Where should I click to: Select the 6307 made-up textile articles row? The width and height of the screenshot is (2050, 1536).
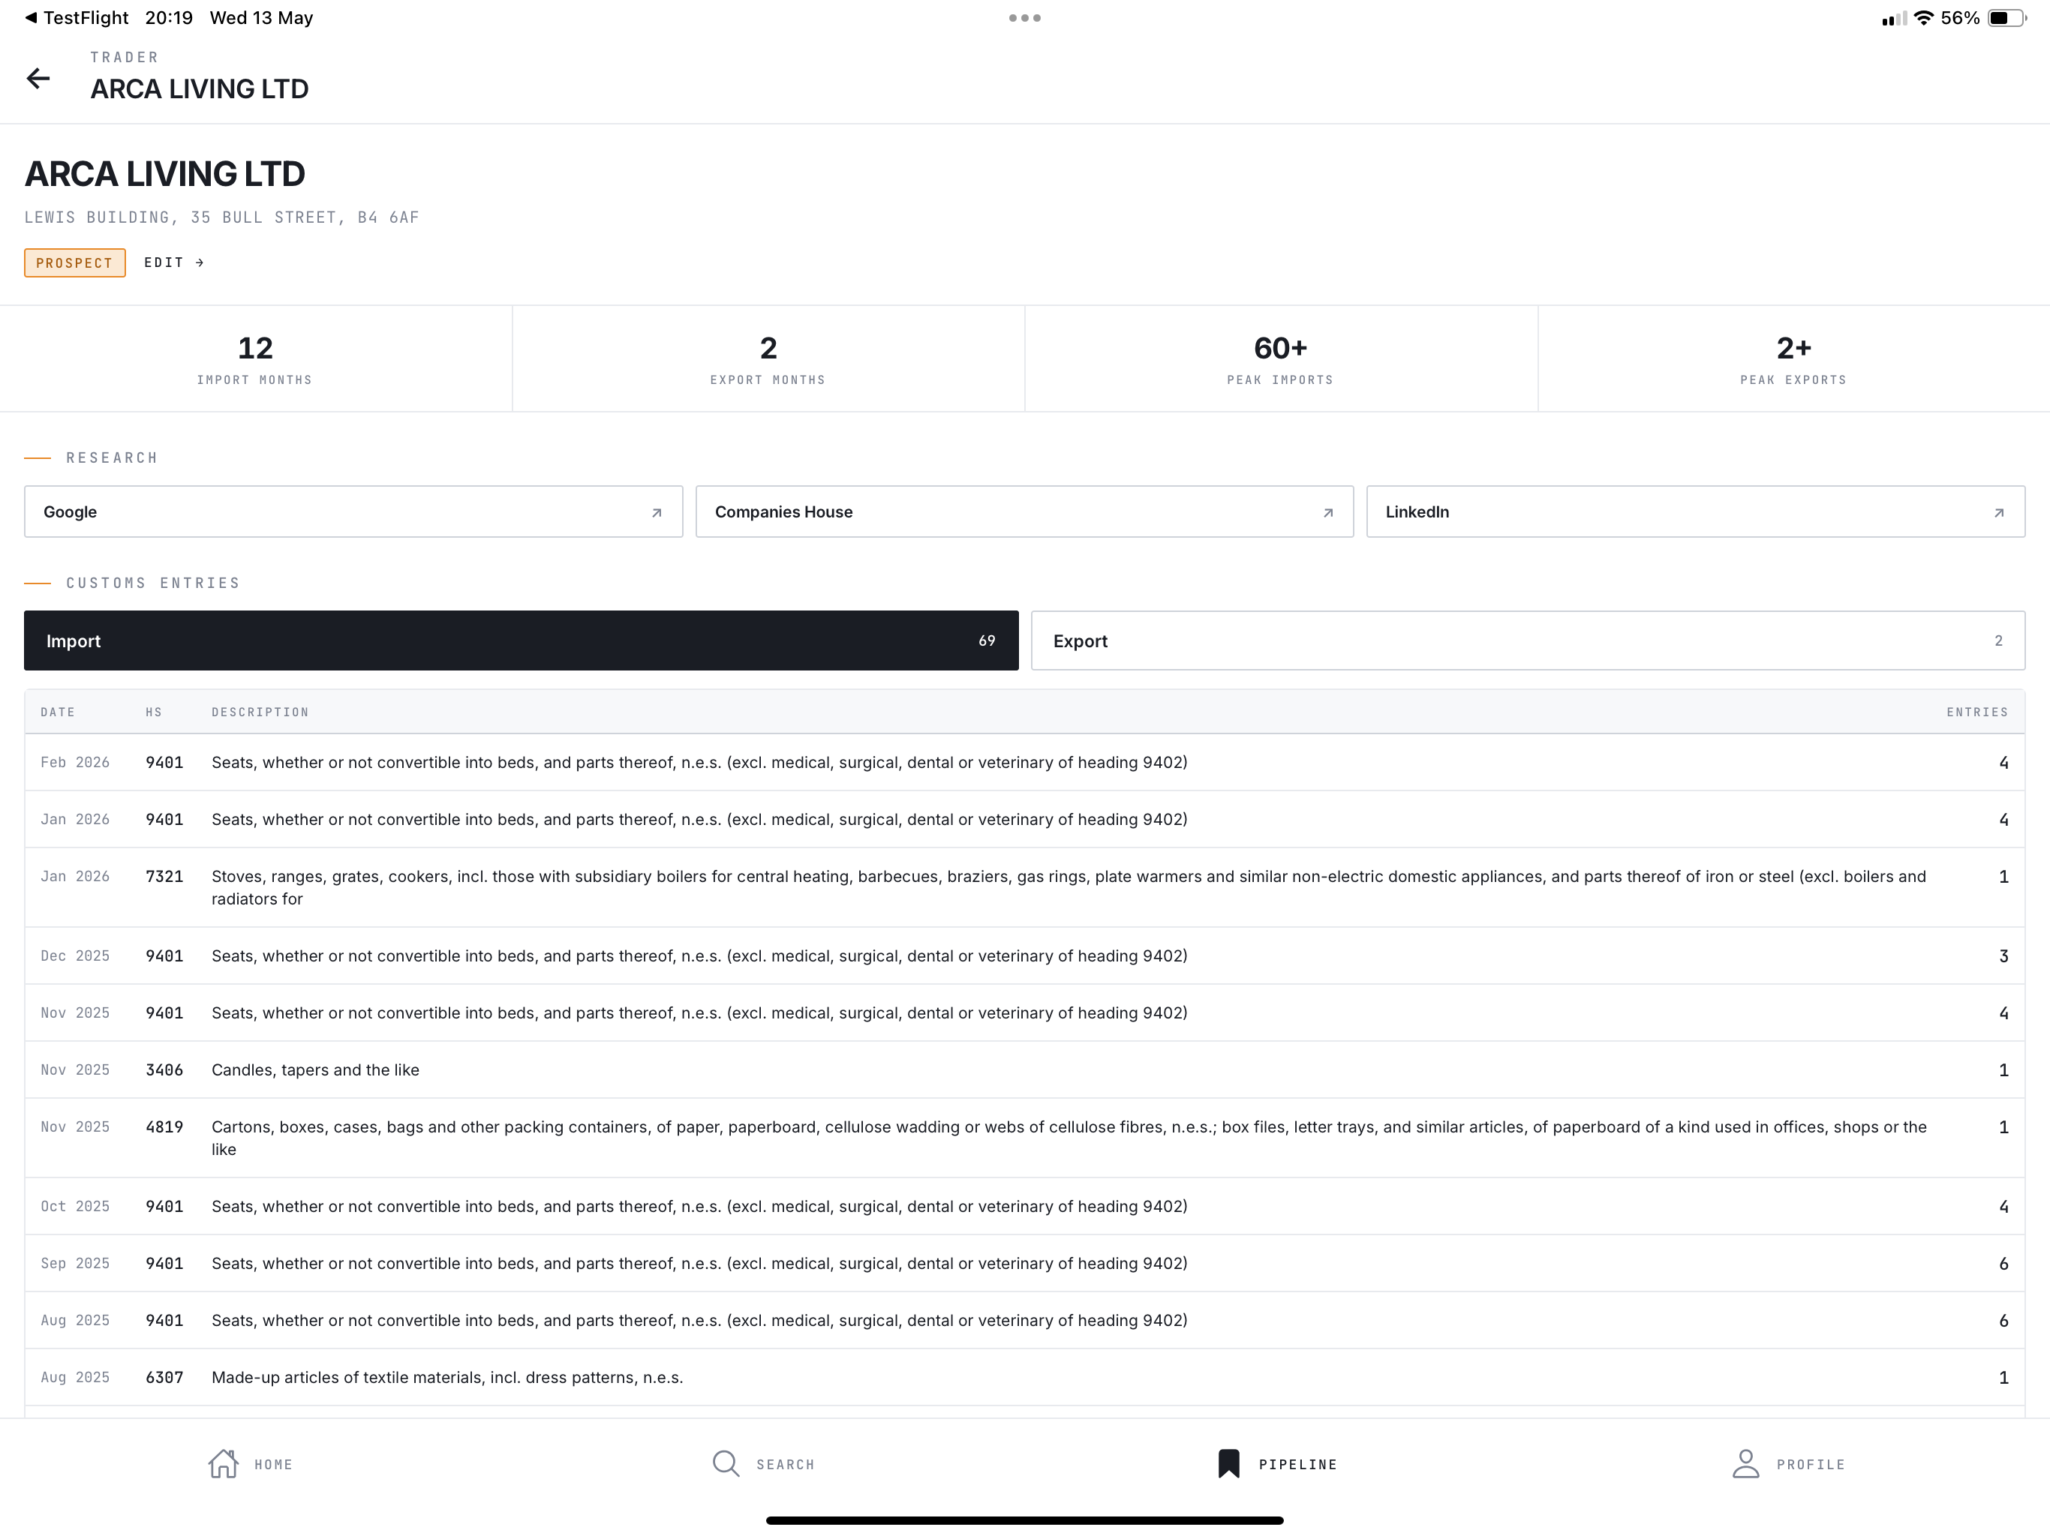pyautogui.click(x=1024, y=1378)
